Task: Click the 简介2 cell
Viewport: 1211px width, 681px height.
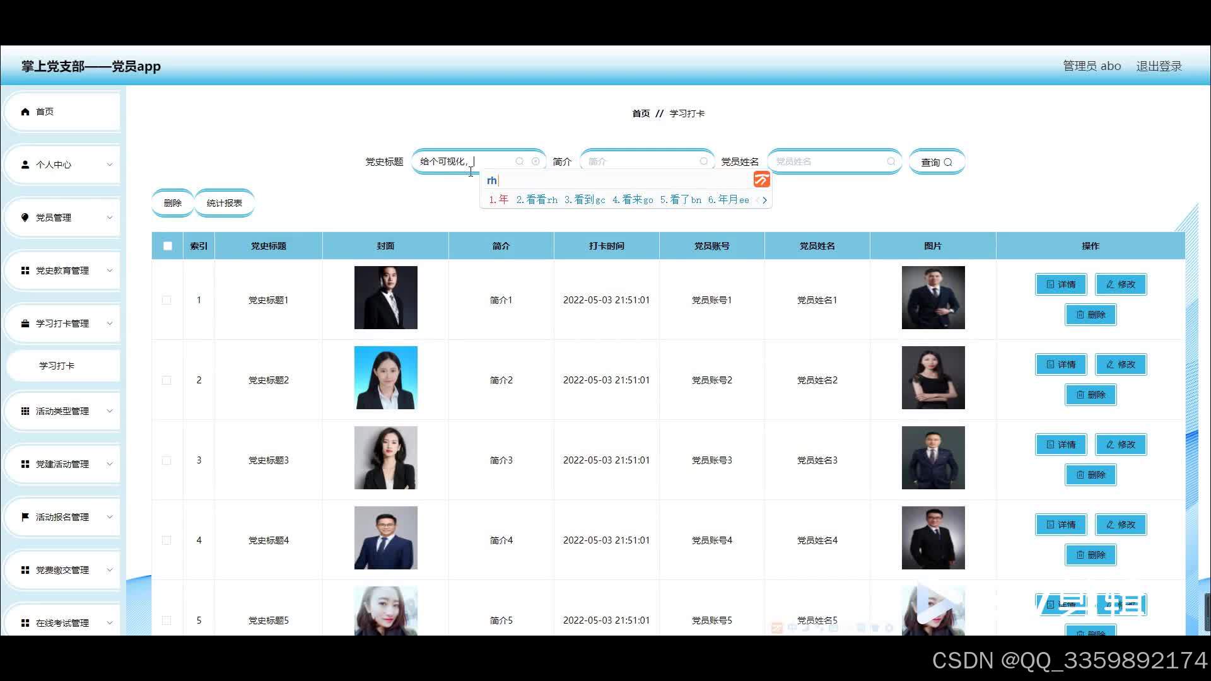Action: tap(501, 380)
